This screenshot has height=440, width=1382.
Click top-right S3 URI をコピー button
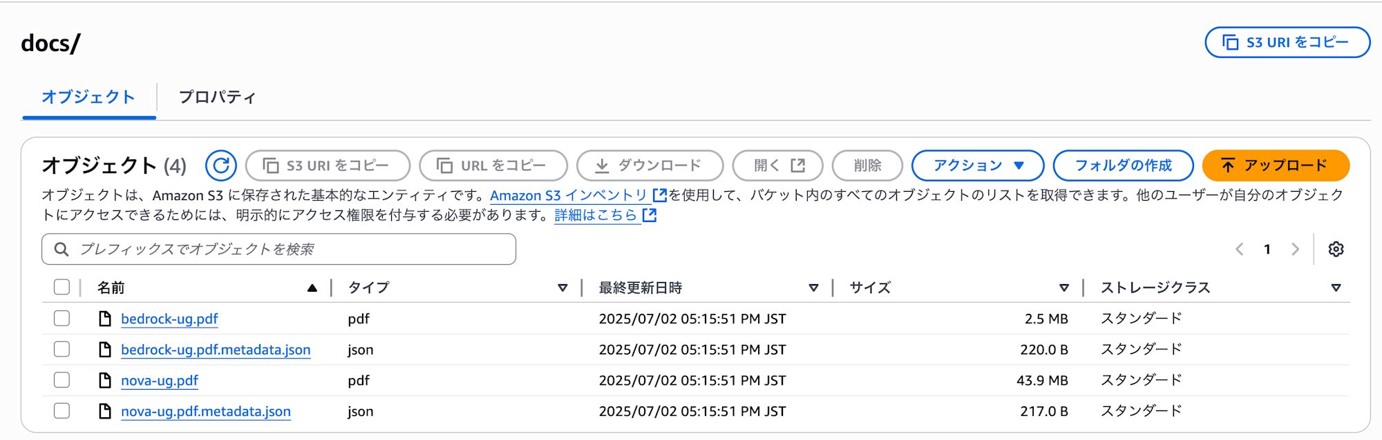(1287, 43)
